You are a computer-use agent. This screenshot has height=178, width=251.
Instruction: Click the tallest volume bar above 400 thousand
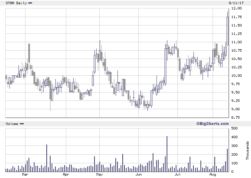click(167, 154)
